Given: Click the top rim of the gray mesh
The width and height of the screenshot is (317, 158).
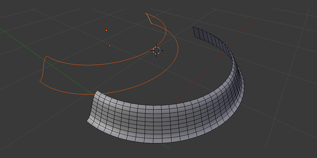Looking at the screenshot, I should point(158,105).
